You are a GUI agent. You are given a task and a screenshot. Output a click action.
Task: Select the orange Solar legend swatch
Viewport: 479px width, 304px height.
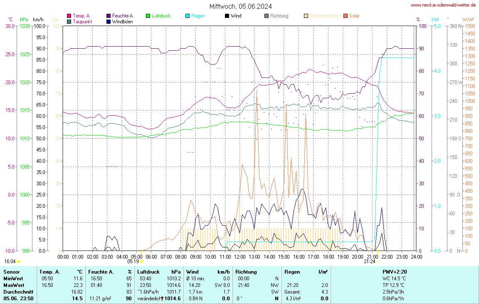[x=346, y=16]
